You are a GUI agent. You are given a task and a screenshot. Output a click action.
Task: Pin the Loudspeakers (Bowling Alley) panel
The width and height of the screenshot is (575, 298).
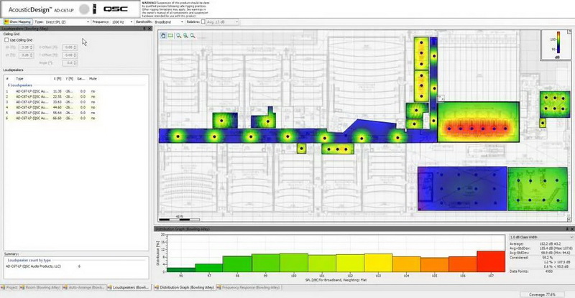144,28
